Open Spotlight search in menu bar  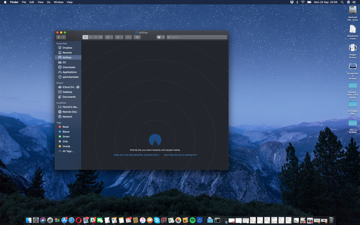pyautogui.click(x=342, y=2)
